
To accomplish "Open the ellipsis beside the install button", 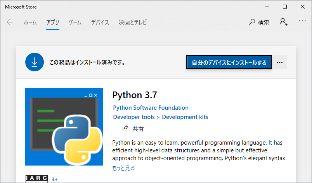I will pos(279,62).
